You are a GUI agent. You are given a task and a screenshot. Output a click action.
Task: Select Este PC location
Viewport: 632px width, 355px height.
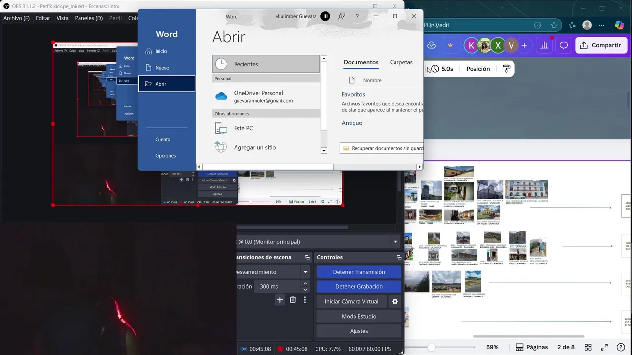(x=266, y=128)
